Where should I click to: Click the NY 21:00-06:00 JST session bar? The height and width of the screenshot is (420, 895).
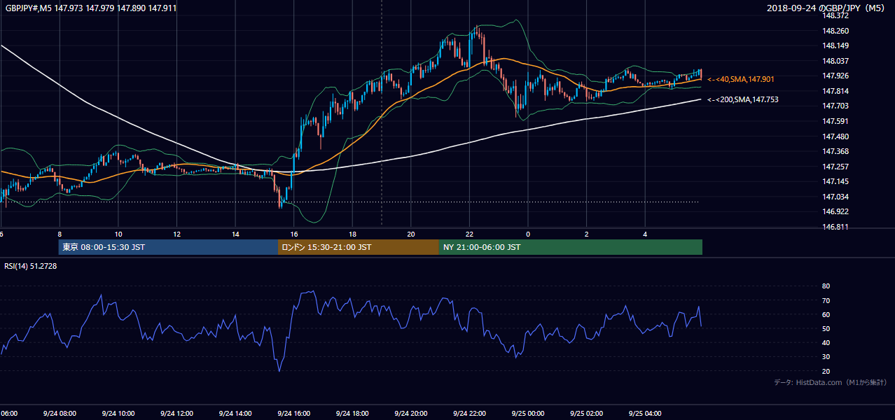571,247
